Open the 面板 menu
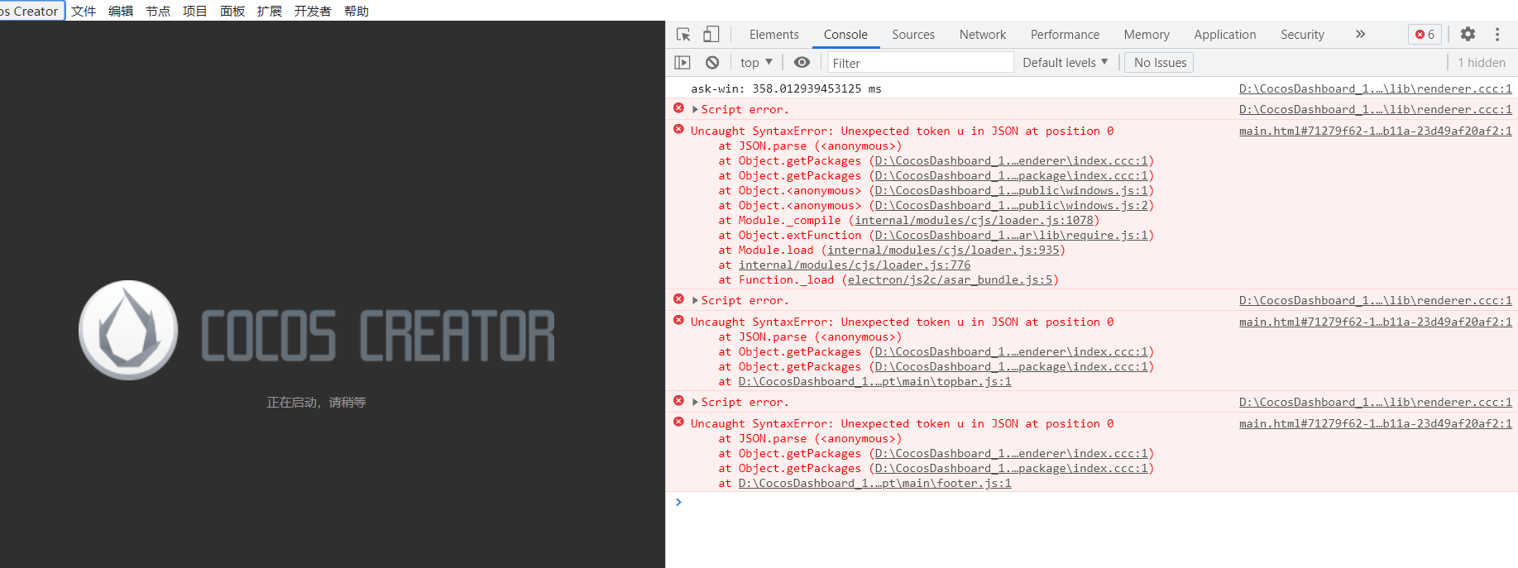 click(x=232, y=11)
